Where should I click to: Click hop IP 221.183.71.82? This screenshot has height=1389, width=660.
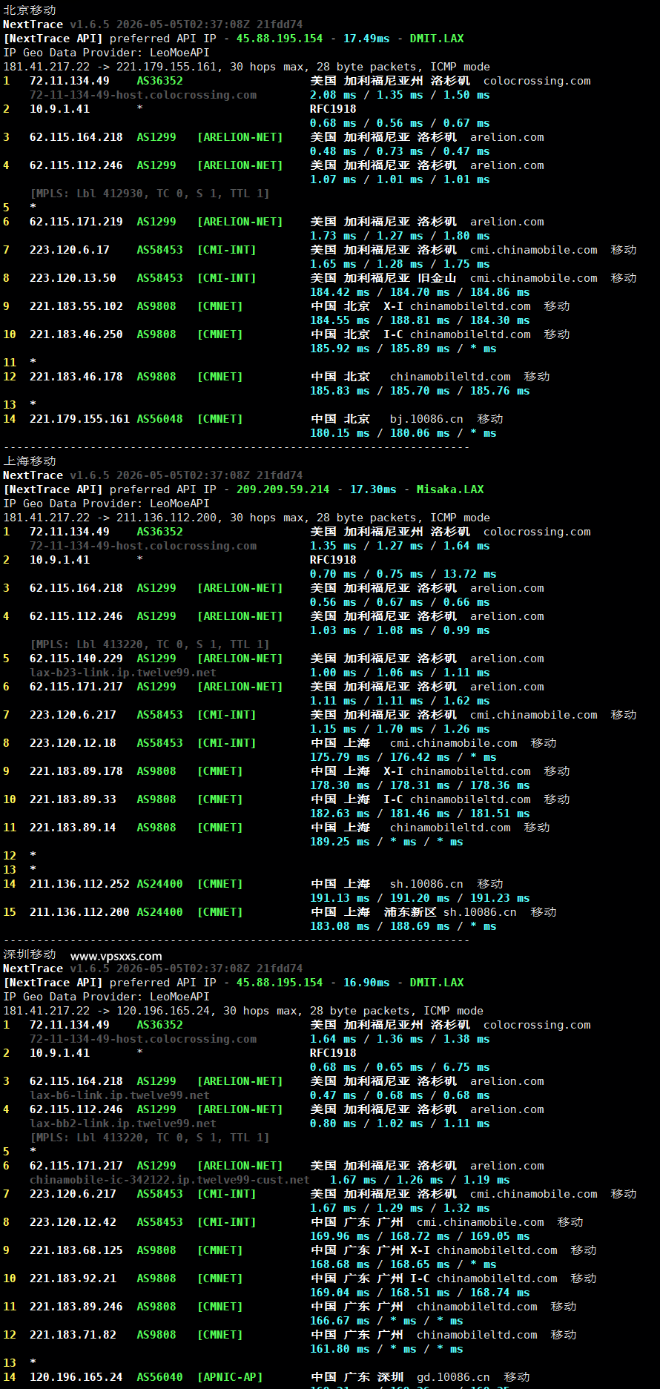tap(73, 1335)
